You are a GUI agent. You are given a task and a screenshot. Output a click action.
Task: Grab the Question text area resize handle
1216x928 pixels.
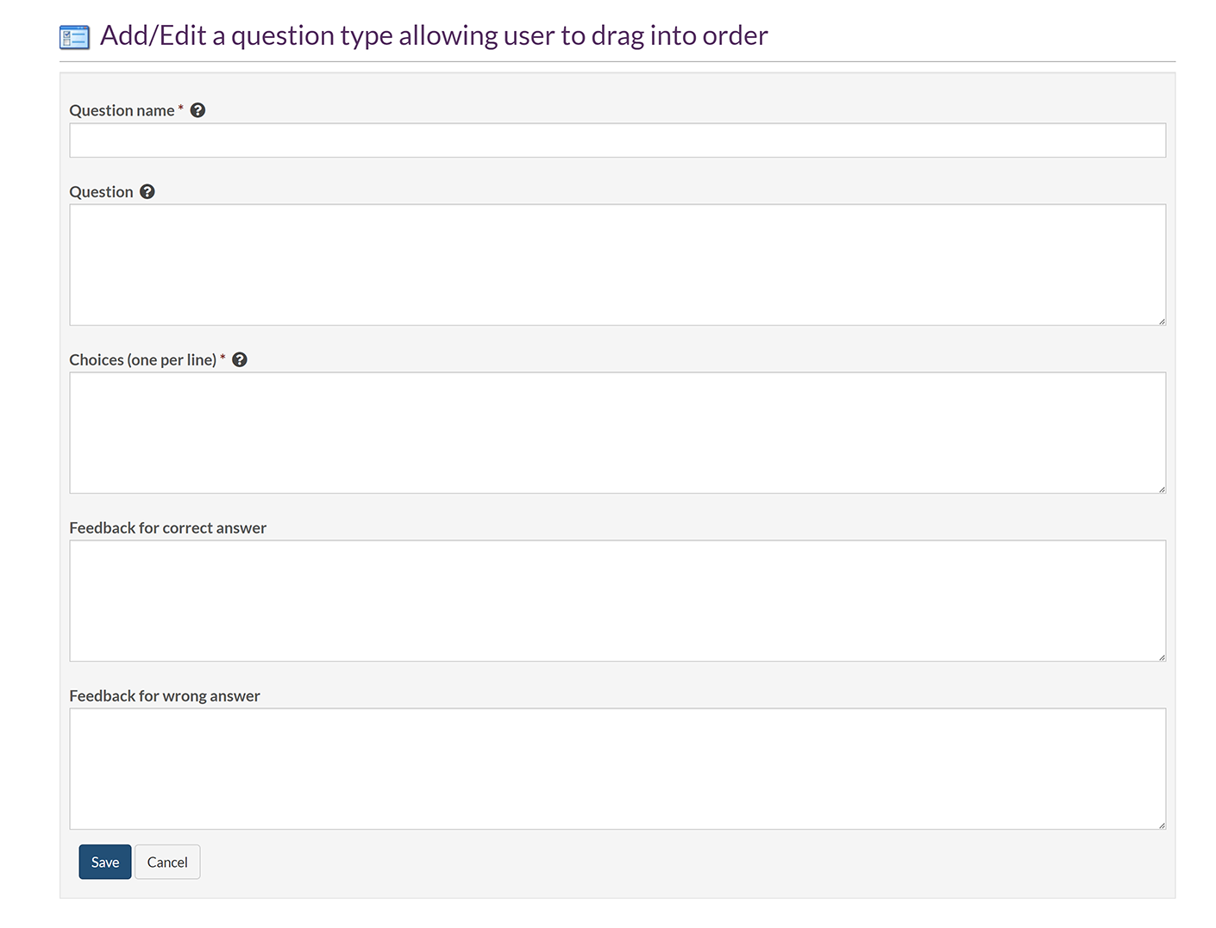pos(1162,321)
